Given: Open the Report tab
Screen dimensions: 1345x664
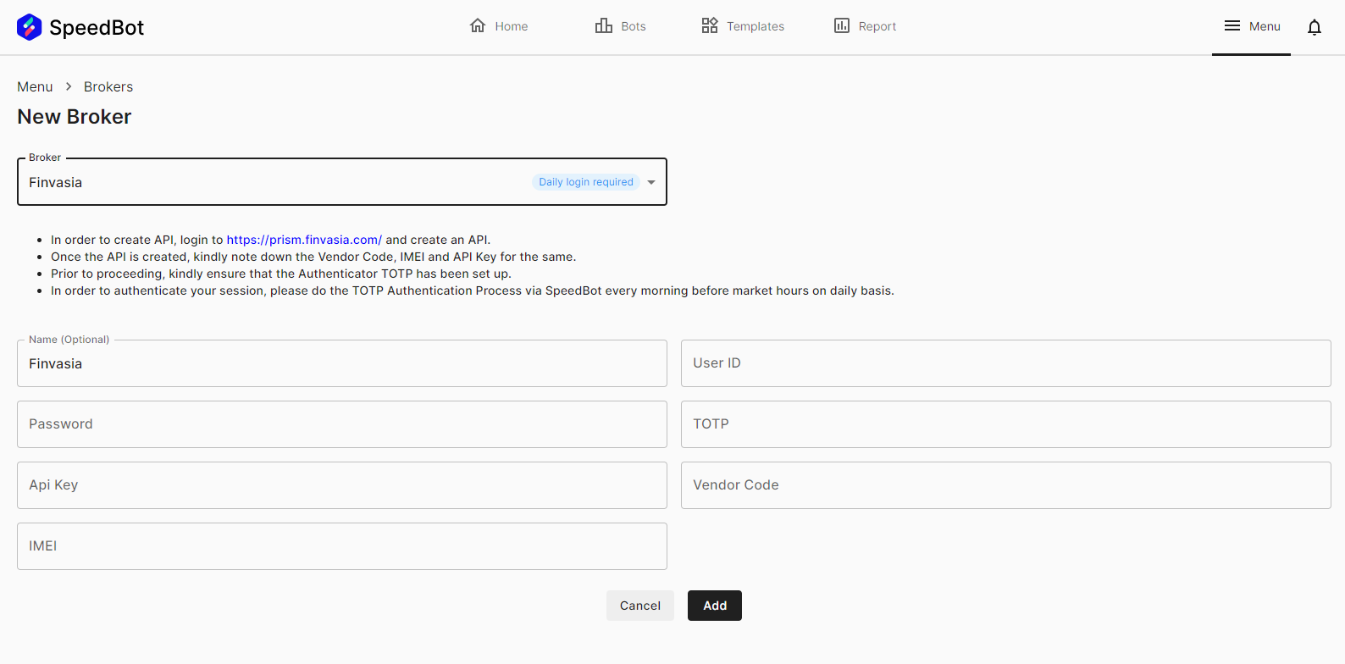Looking at the screenshot, I should tap(877, 26).
